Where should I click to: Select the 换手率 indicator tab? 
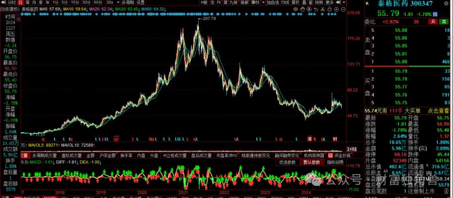click(126, 156)
